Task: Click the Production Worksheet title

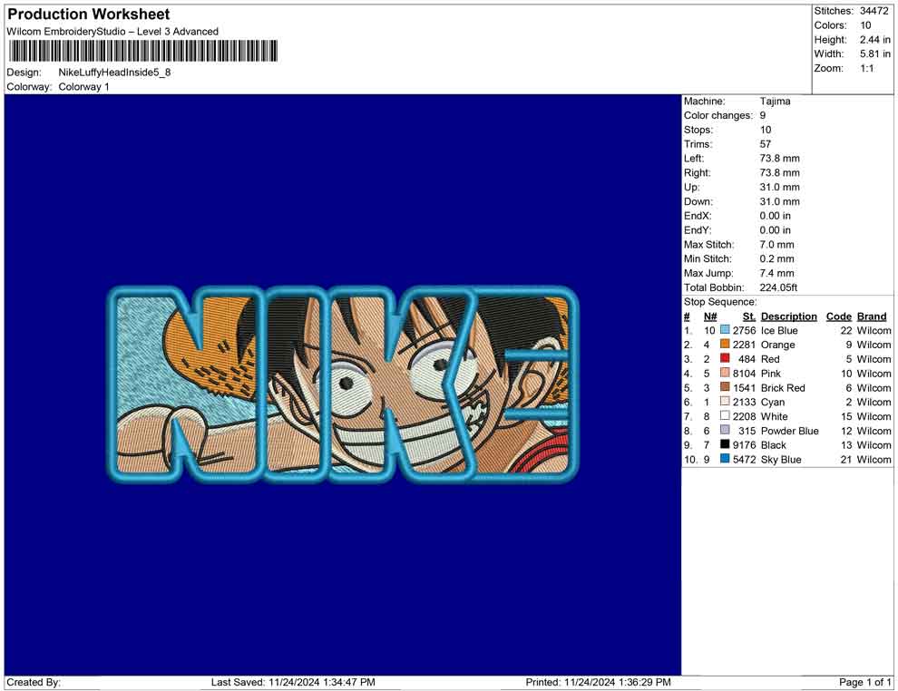Action: [89, 15]
